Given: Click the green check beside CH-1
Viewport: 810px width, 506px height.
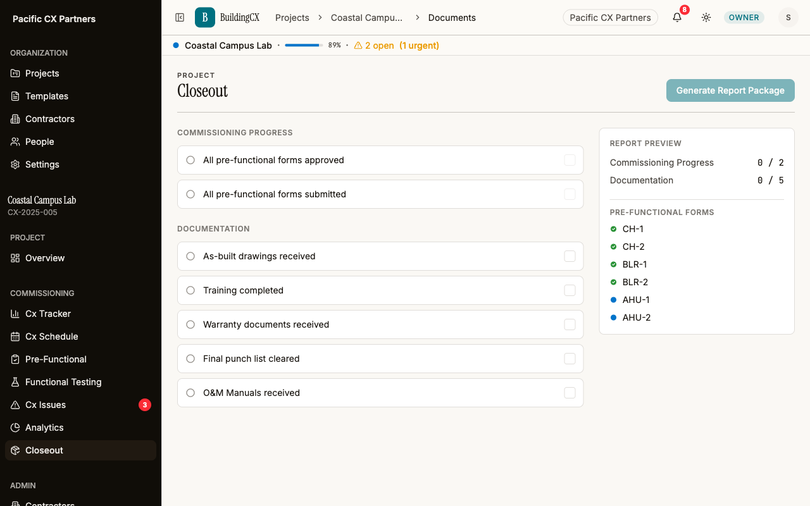Looking at the screenshot, I should [613, 229].
